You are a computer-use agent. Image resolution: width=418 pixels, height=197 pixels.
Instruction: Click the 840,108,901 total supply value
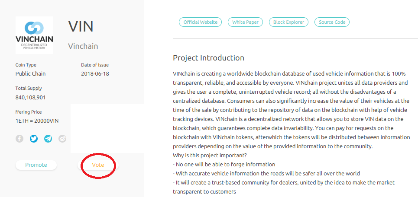pos(31,97)
